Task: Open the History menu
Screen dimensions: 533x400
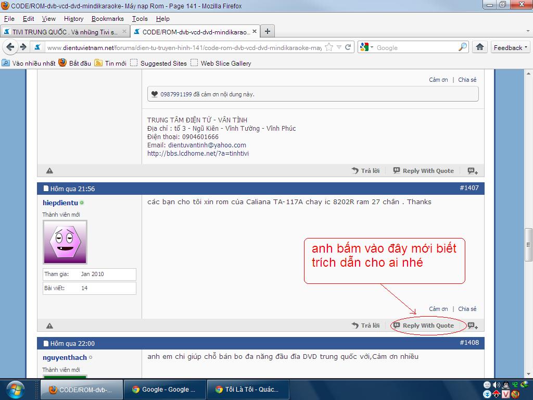Action: pos(73,19)
